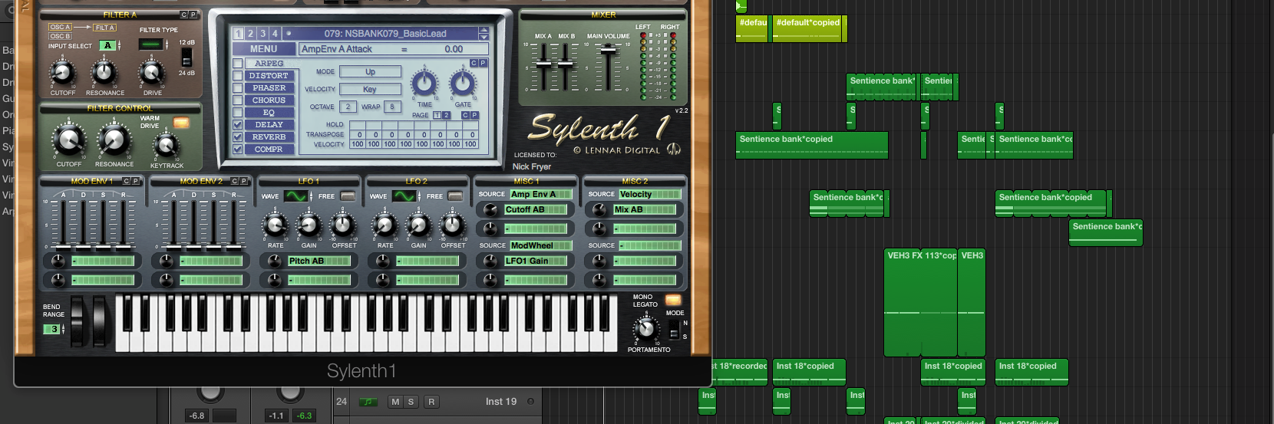Open the REVERB effect tab
The image size is (1274, 424).
[269, 137]
